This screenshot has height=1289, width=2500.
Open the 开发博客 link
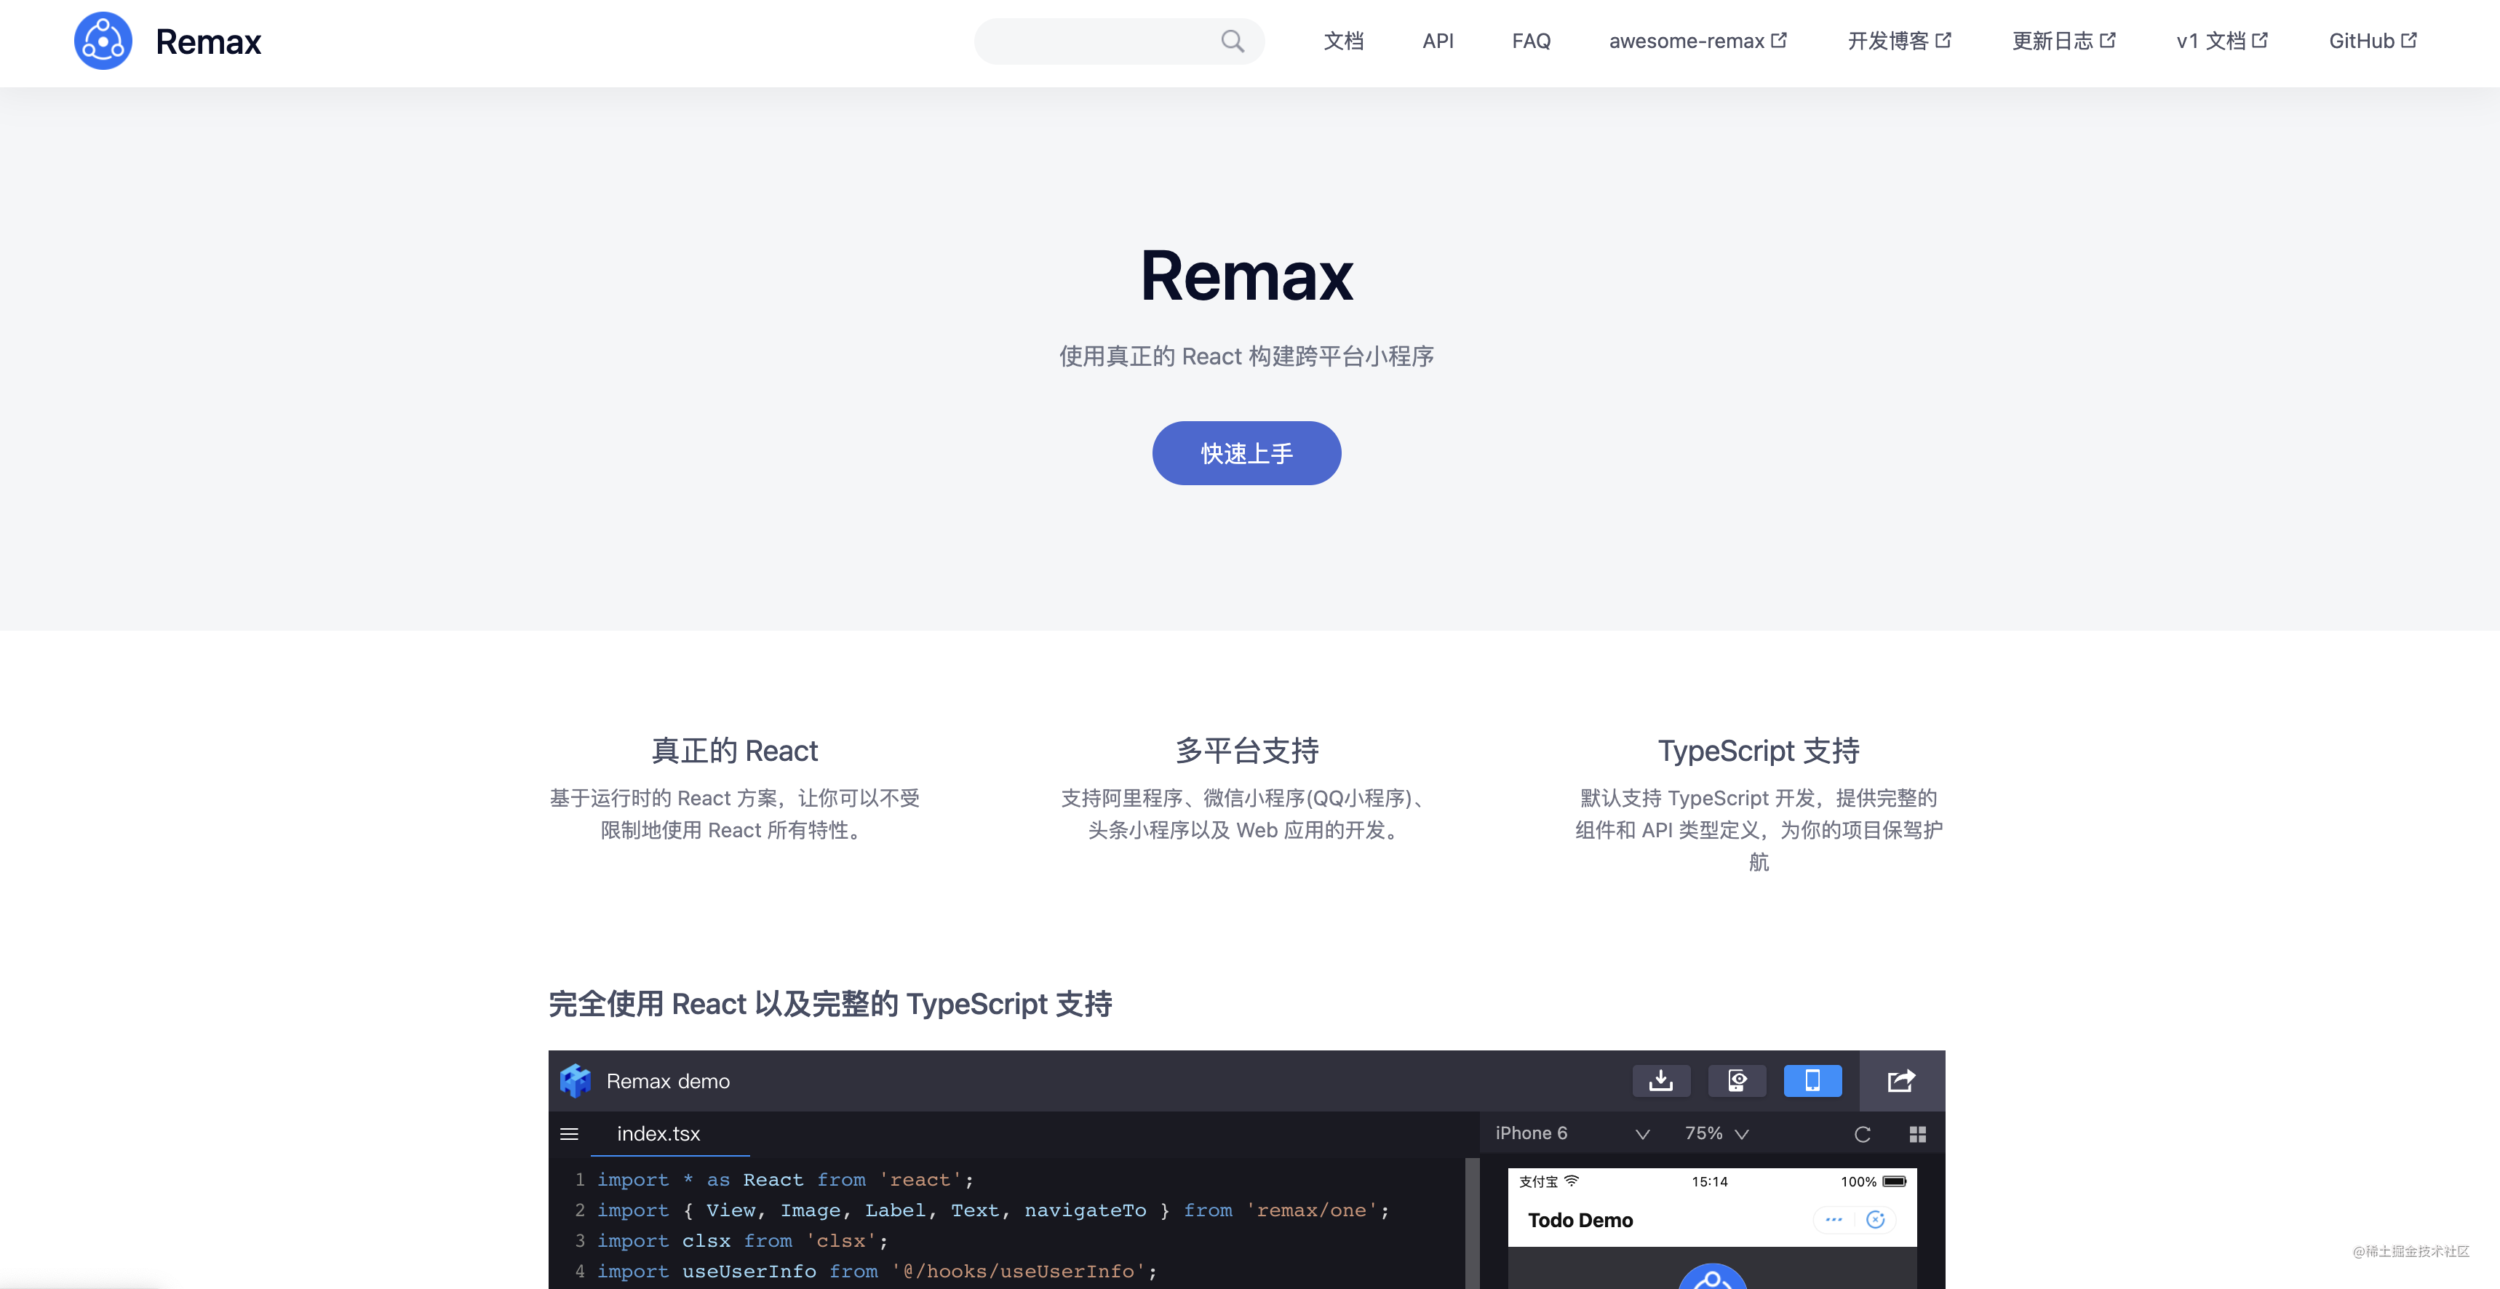(1899, 41)
